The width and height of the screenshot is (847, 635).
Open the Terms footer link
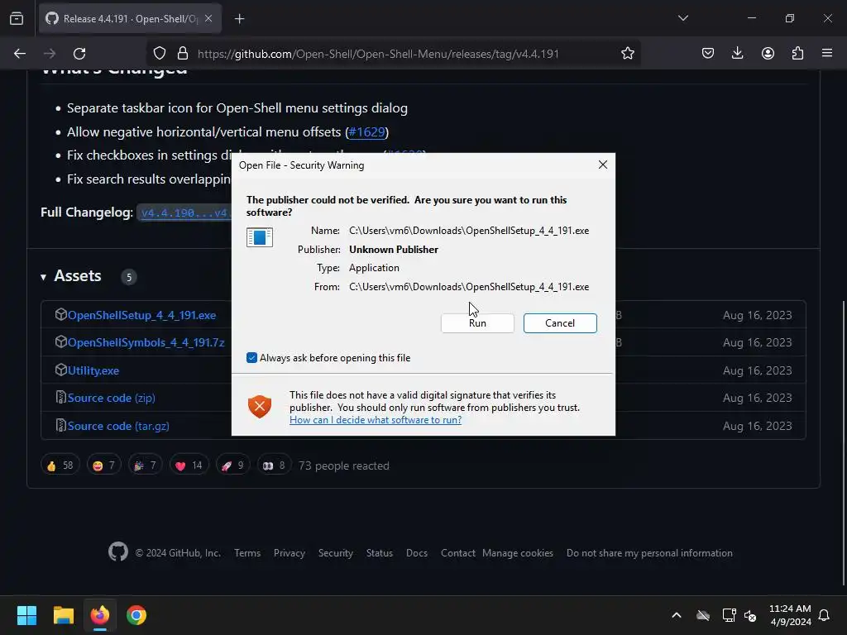pos(247,553)
